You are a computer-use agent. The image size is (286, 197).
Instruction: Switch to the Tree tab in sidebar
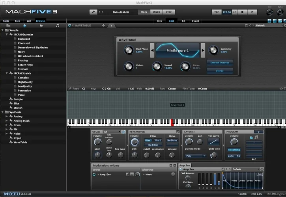pos(17,21)
